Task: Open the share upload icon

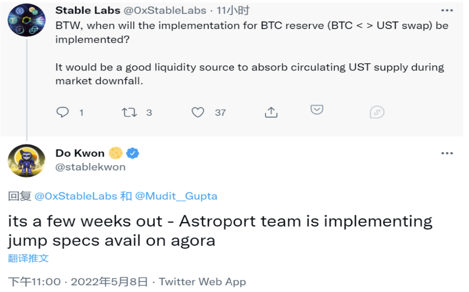Action: [x=271, y=112]
